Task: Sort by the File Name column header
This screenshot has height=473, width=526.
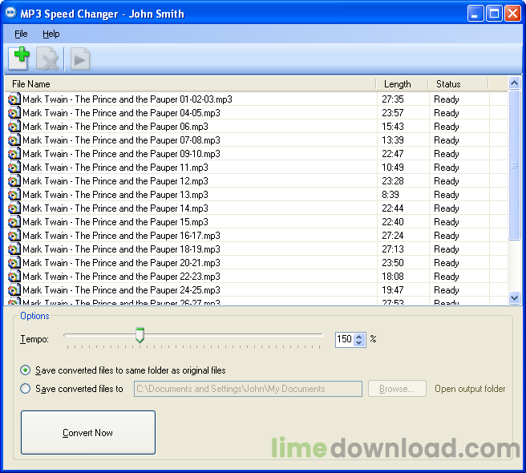Action: (190, 84)
